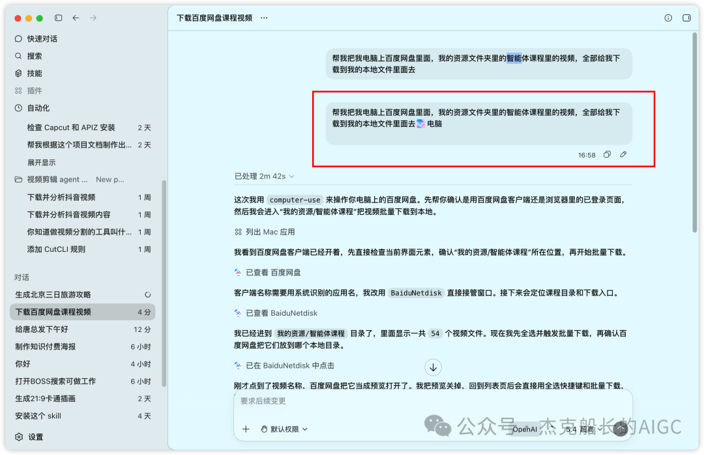Click the 我的资源/智能体课程 code tag
704x455 pixels.
tap(311, 333)
